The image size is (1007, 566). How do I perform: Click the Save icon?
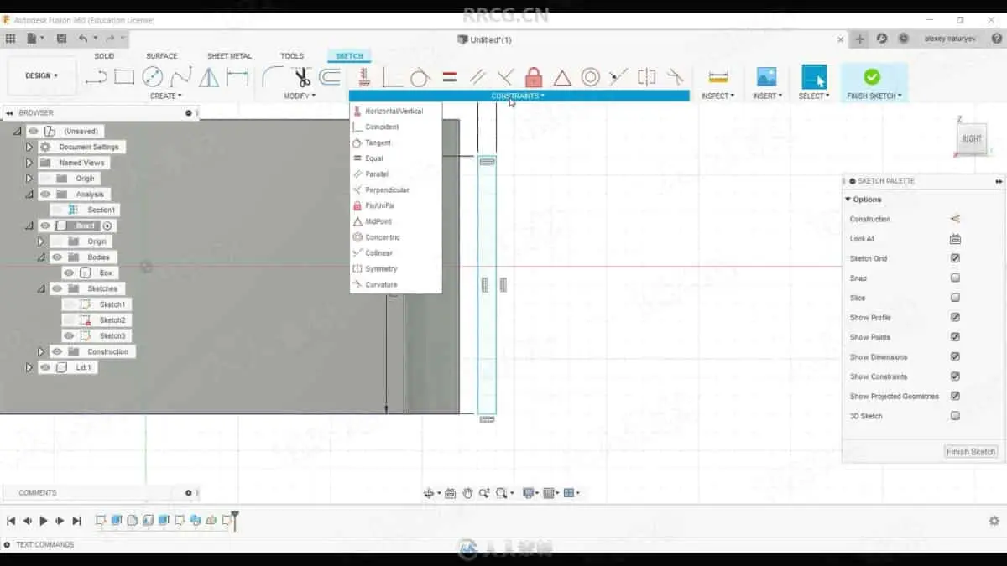click(61, 39)
